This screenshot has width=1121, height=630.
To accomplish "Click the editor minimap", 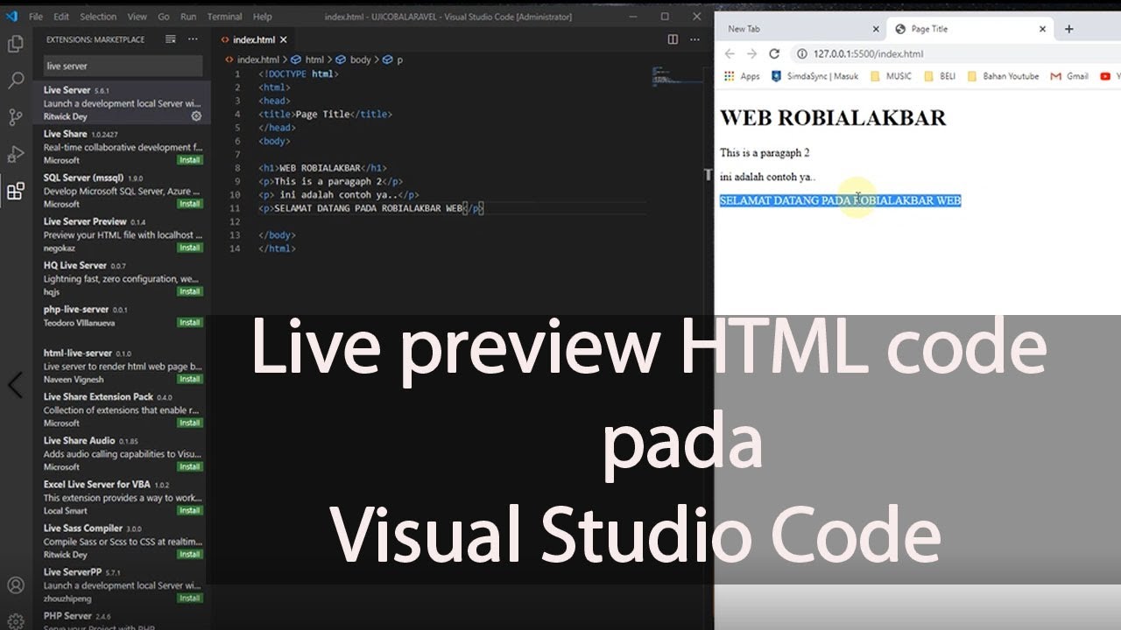I will point(678,77).
